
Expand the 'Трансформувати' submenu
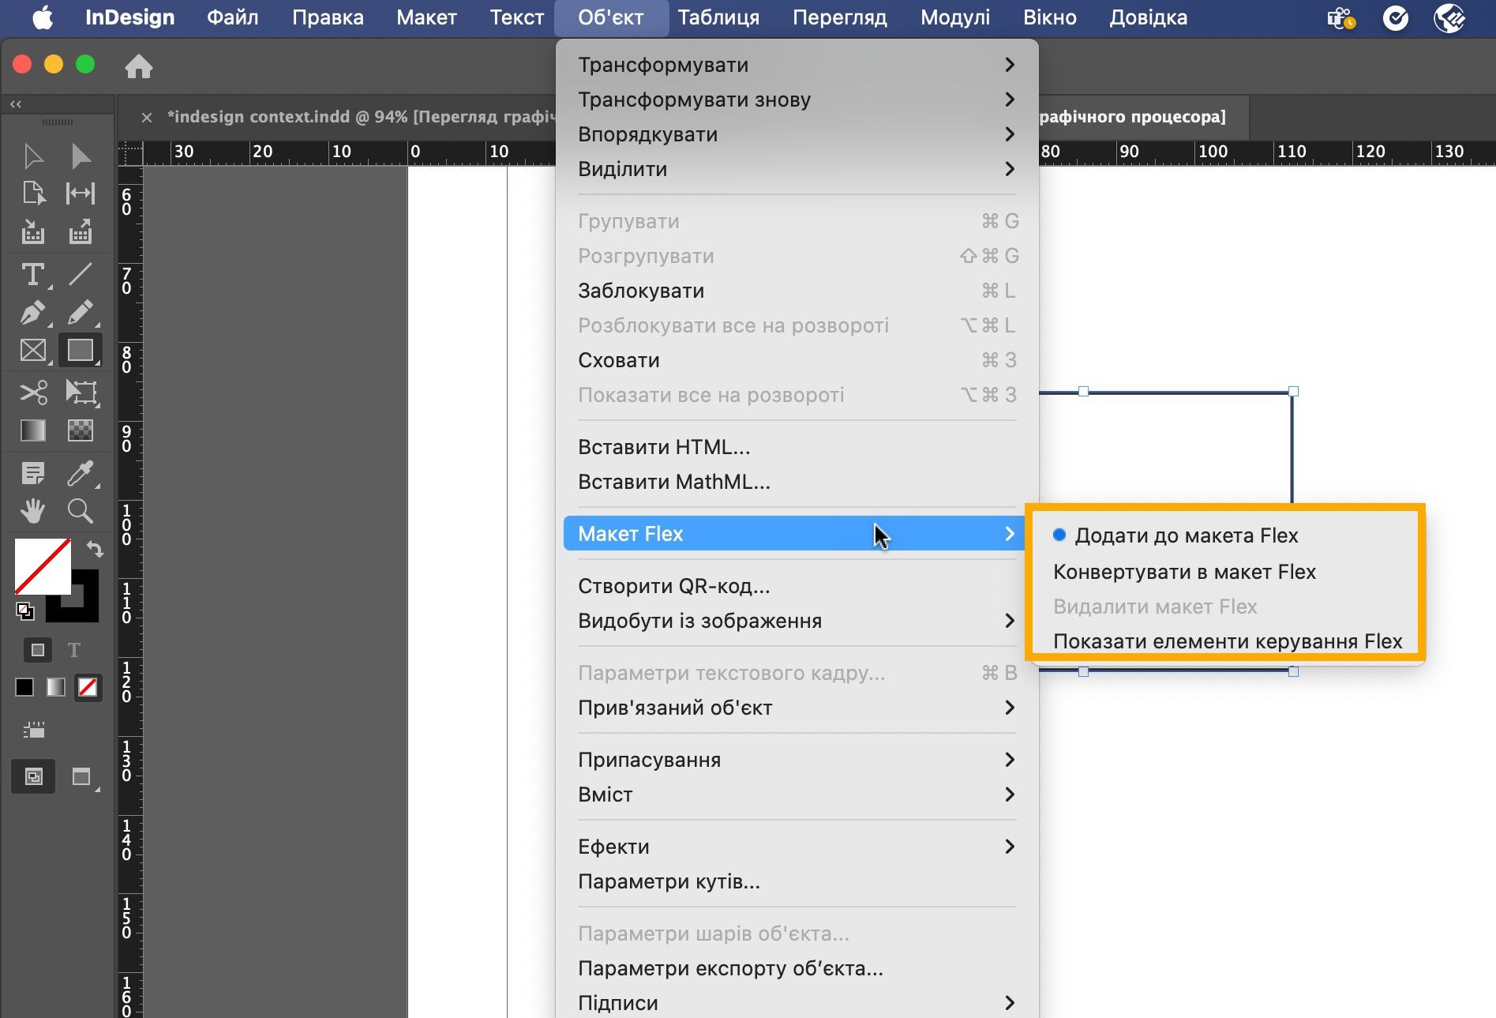[797, 65]
